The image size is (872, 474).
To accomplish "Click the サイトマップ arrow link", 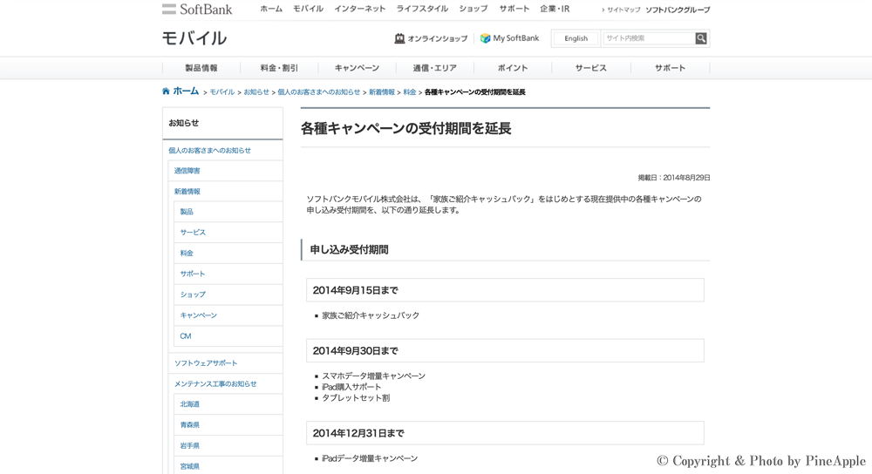I will click(x=621, y=10).
